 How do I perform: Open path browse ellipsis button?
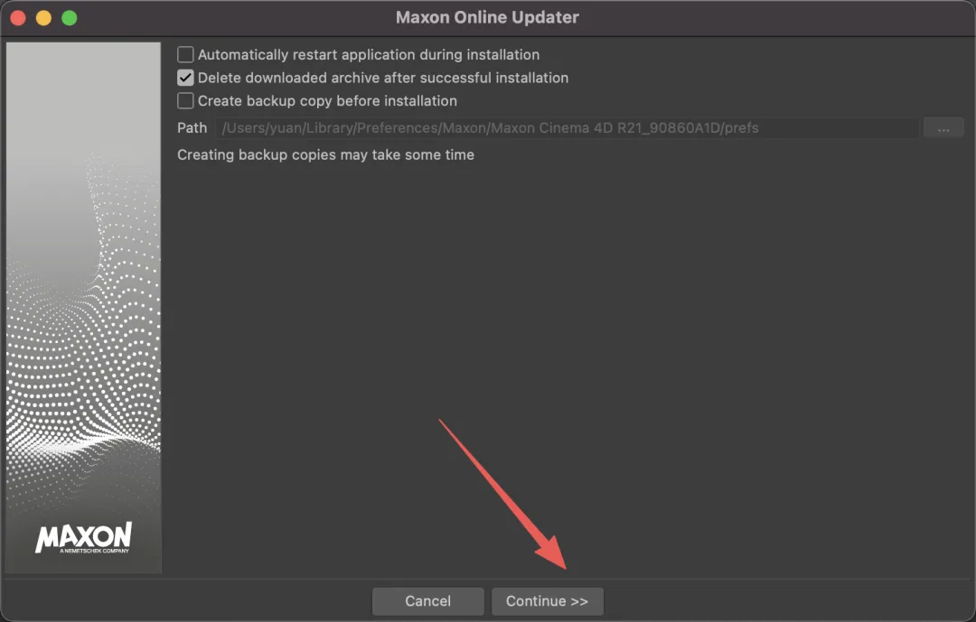click(943, 128)
